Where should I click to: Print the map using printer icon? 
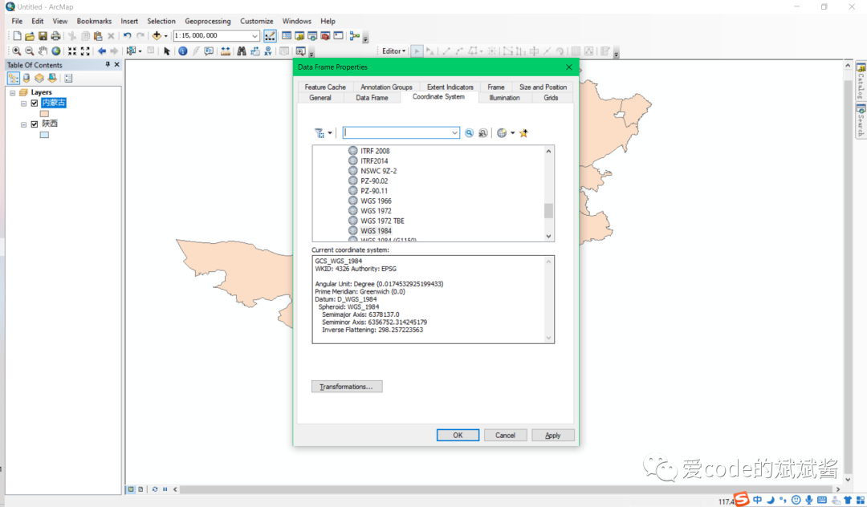pos(56,36)
